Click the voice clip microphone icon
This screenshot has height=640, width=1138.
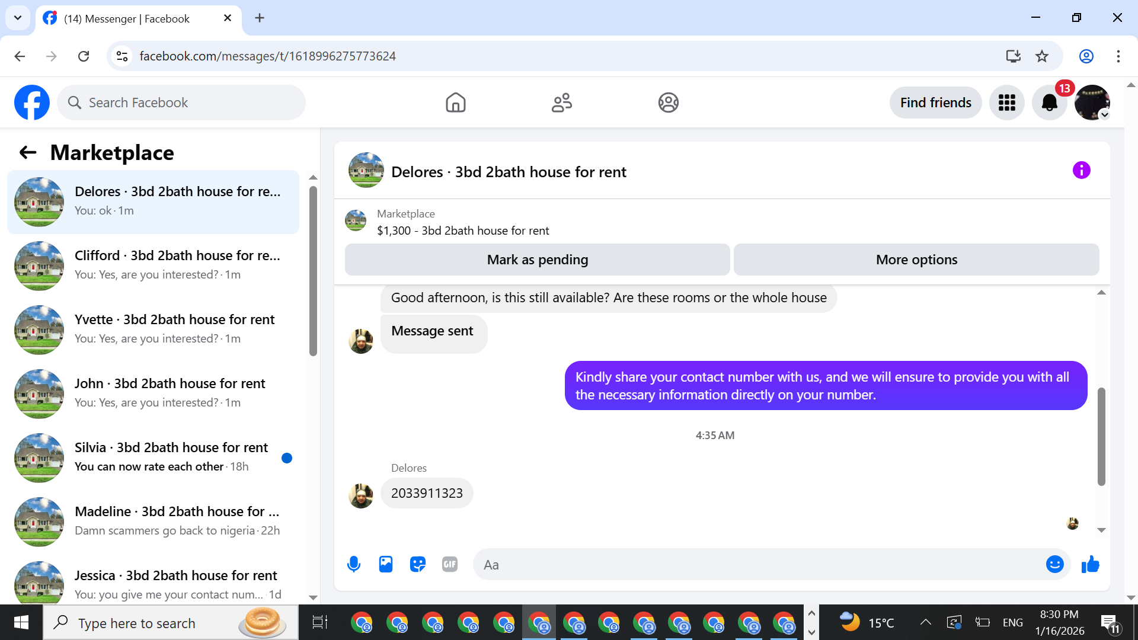point(354,564)
